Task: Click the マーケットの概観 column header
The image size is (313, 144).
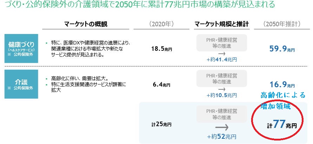Action: [86, 24]
